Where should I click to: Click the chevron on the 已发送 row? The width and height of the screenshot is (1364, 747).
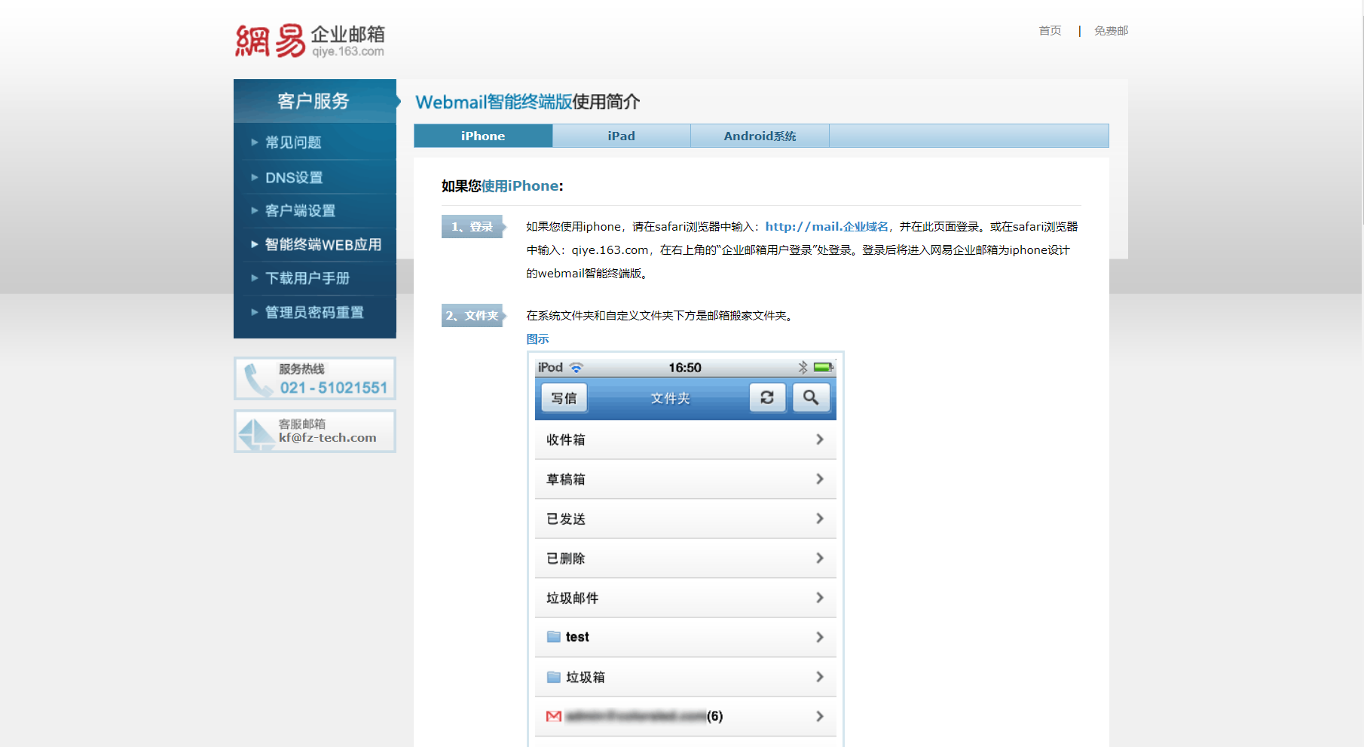(820, 519)
